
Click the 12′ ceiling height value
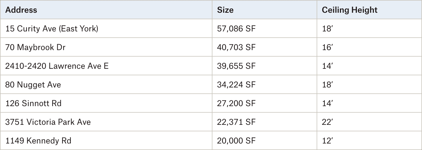(x=327, y=141)
